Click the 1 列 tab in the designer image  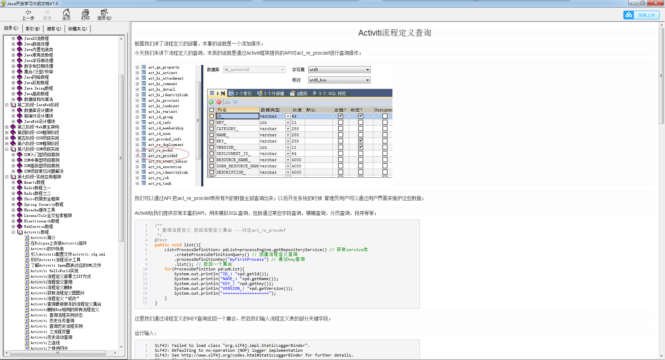pyautogui.click(x=218, y=93)
